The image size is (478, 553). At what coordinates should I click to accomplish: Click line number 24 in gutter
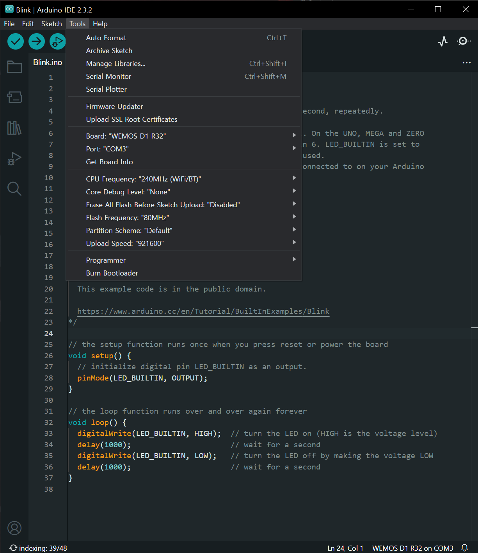(48, 333)
